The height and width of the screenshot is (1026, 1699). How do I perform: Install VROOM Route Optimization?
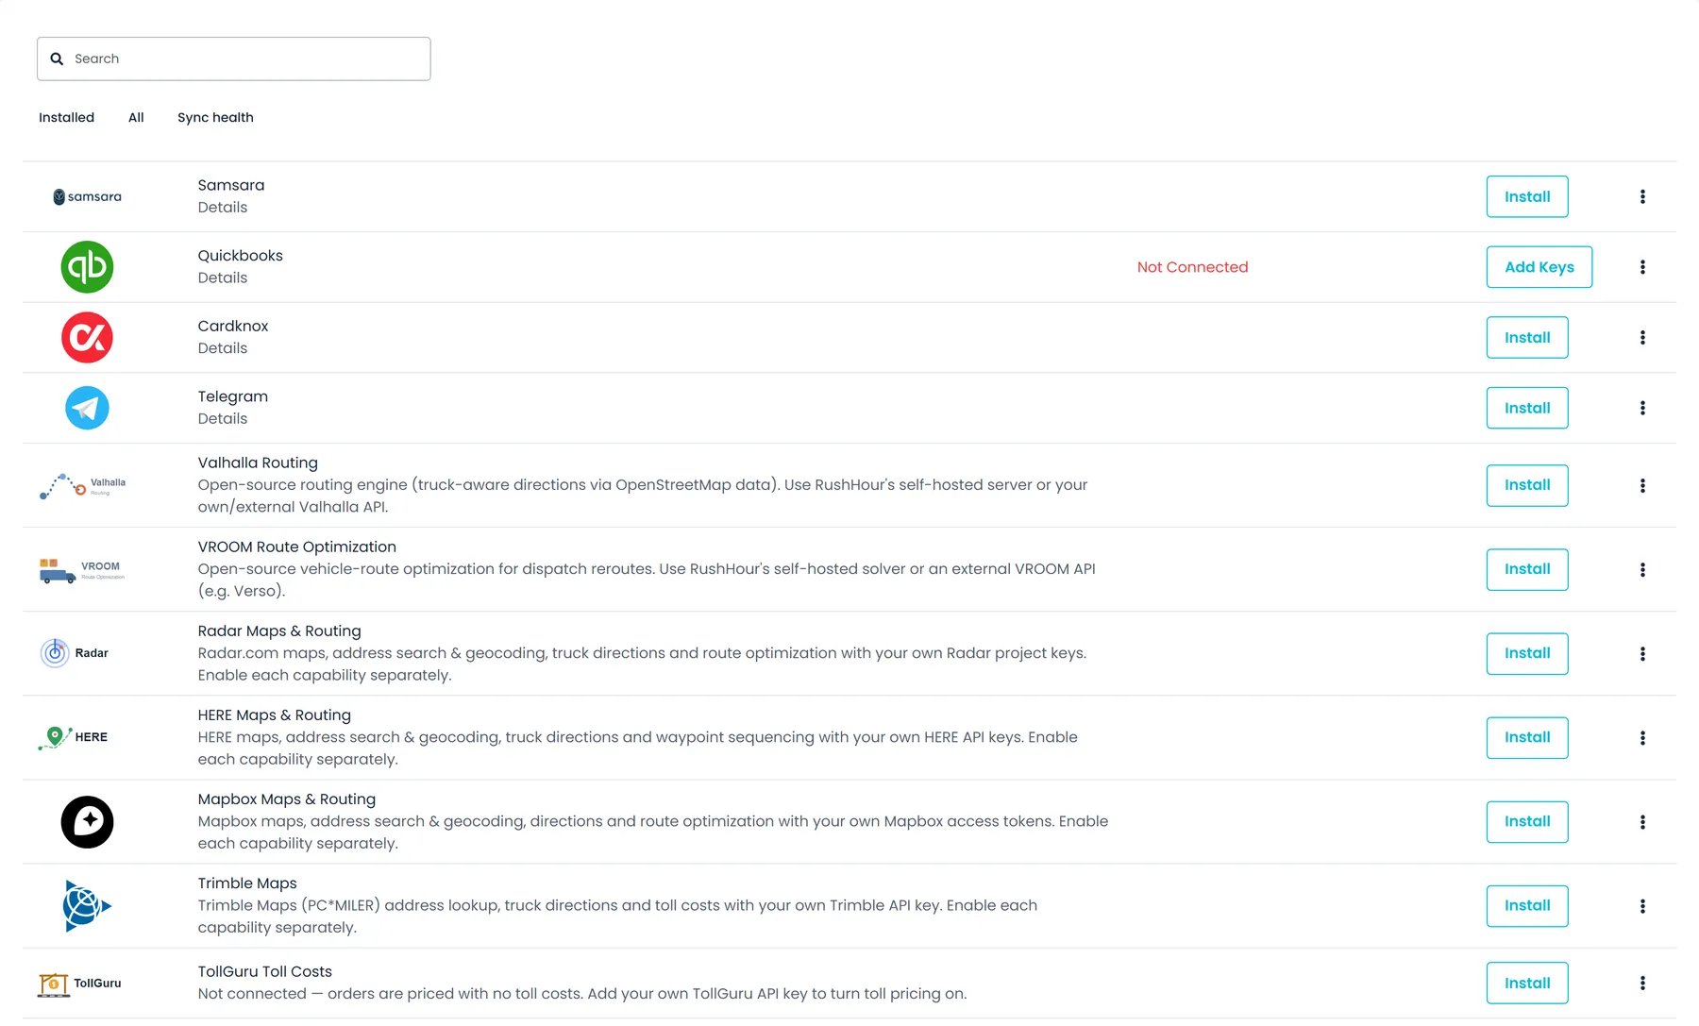tap(1527, 569)
